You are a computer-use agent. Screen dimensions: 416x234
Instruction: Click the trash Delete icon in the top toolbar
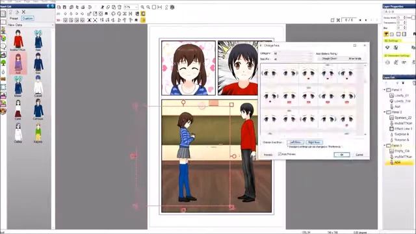tap(120, 7)
